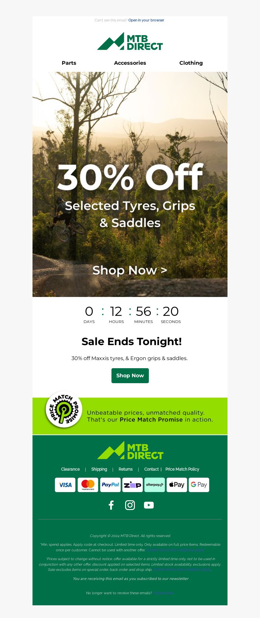Click the green Shop Now button
This screenshot has height=618, width=260.
130,376
